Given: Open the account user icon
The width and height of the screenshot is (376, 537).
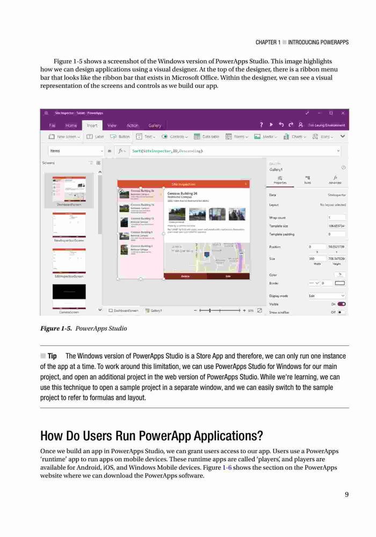Looking at the screenshot, I should pyautogui.click(x=300, y=125).
